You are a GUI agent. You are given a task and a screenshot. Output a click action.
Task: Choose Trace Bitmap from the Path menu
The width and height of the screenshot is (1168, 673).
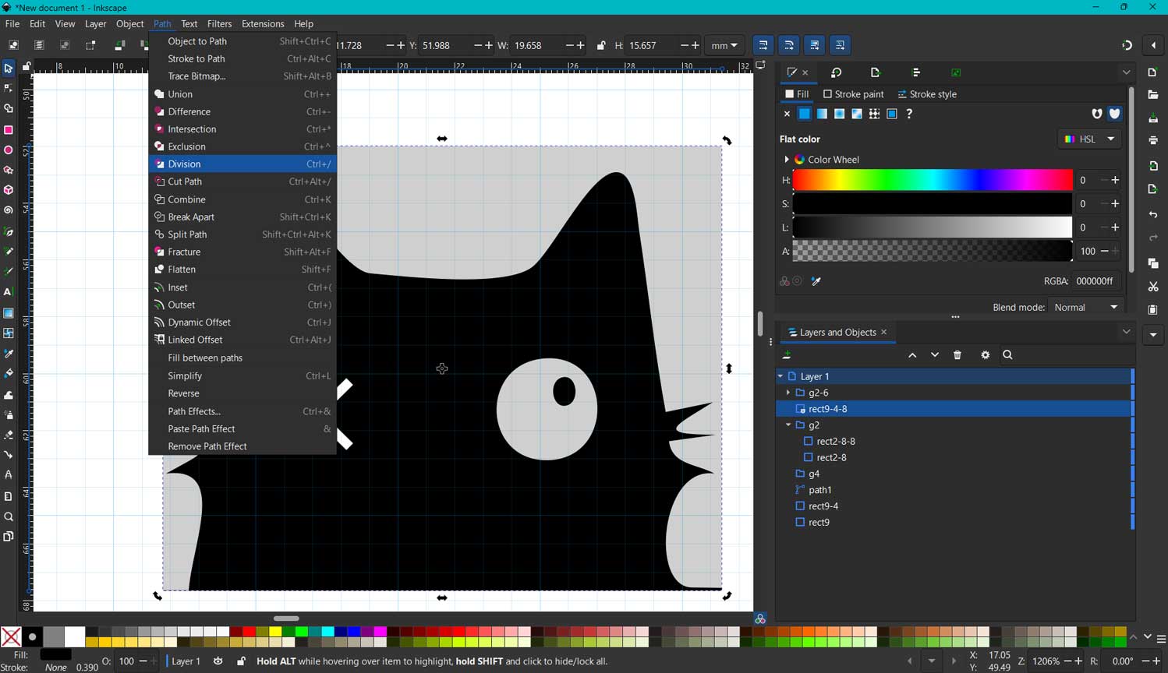pos(195,76)
